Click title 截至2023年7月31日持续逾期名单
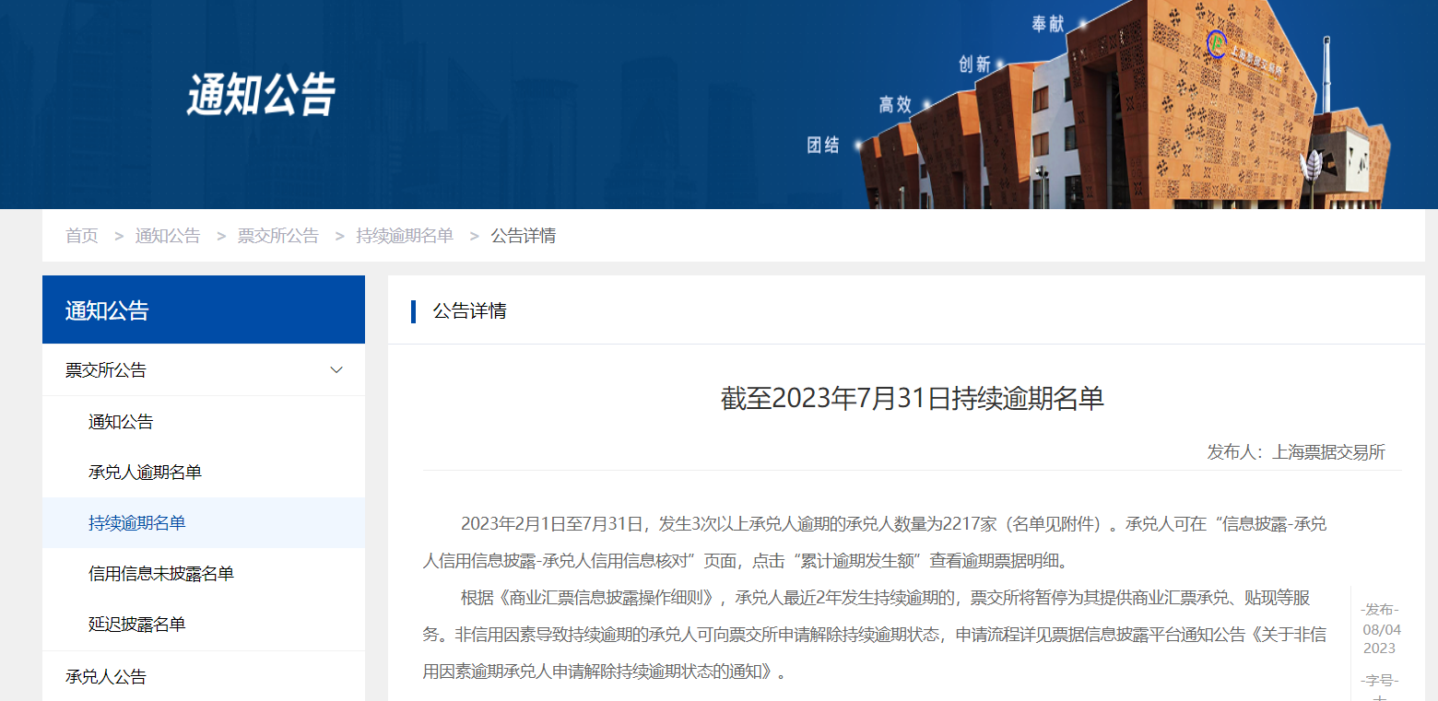The width and height of the screenshot is (1438, 701). [x=913, y=399]
